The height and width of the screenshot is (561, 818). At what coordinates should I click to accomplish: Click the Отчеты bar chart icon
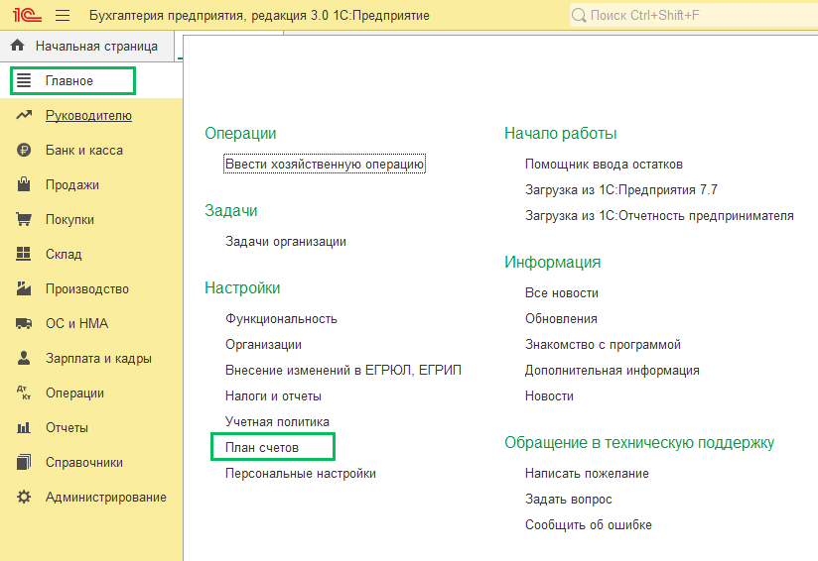(x=24, y=427)
